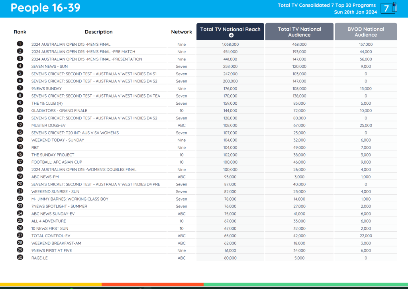This screenshot has width=408, height=289.
Task: Click the People 16-39 page title
Action: click(x=45, y=8)
